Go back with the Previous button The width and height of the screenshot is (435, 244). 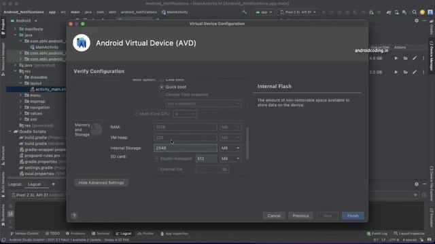click(300, 216)
